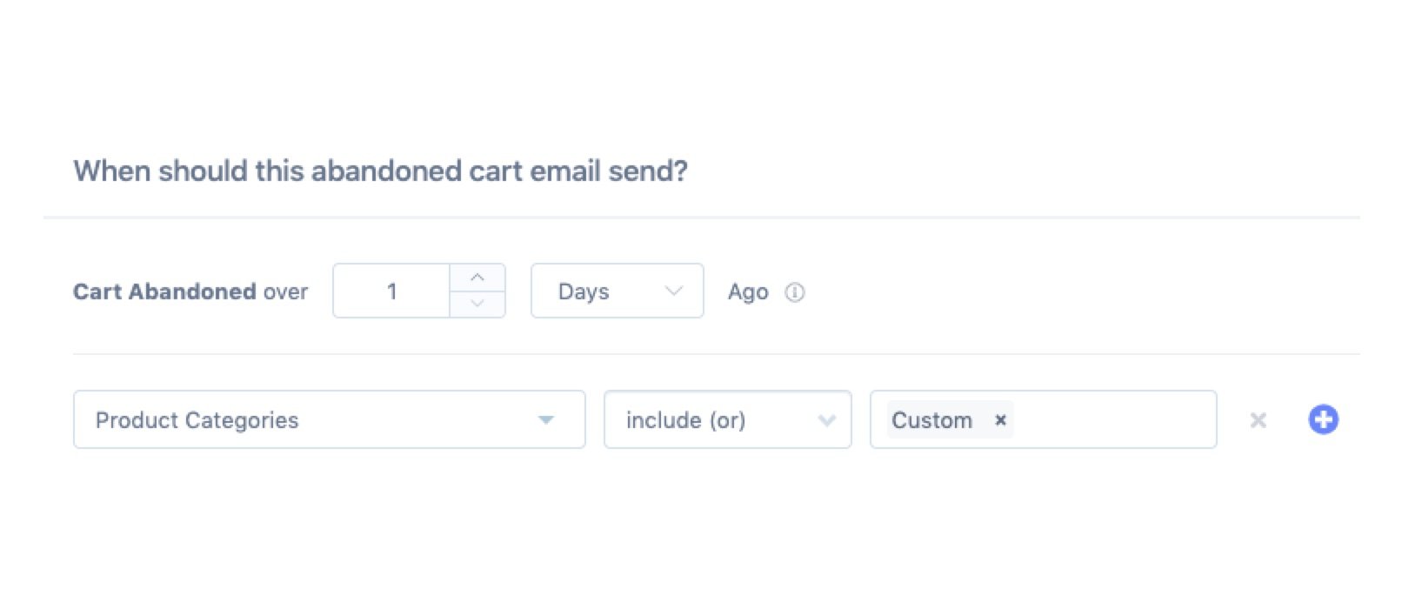1402x616 pixels.
Task: Increase the cart abandoned number with up arrow
Action: coord(477,278)
